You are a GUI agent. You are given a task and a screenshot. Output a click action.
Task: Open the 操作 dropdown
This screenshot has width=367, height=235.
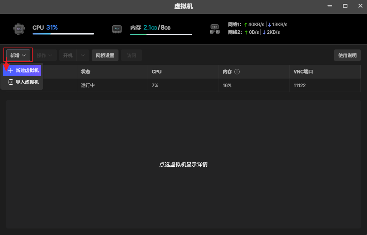[45, 55]
